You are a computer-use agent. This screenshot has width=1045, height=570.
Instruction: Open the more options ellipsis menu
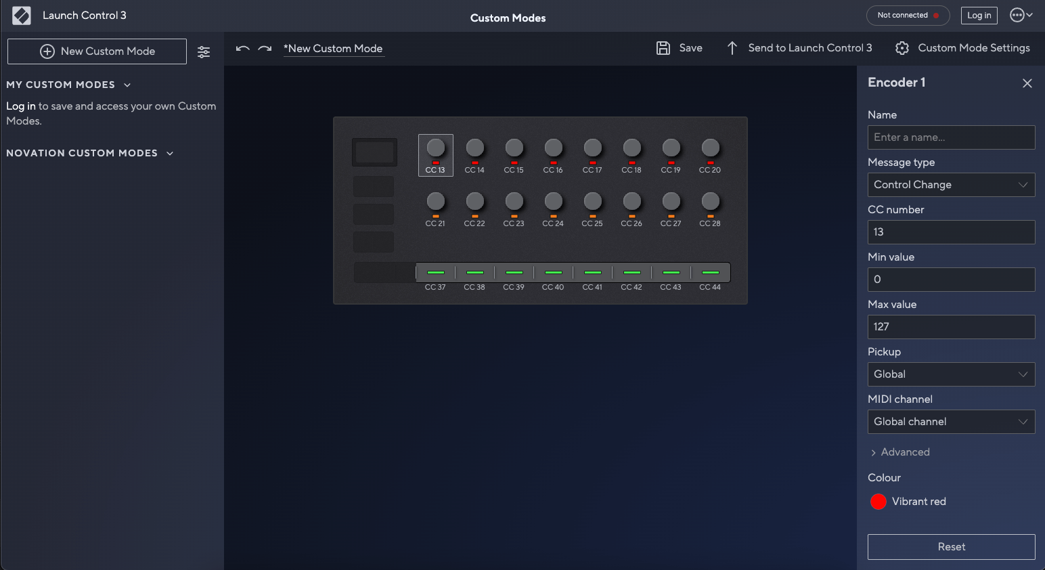click(1021, 15)
